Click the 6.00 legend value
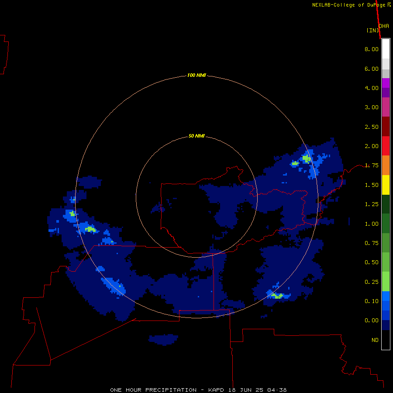This screenshot has width=393, height=393. 372,69
